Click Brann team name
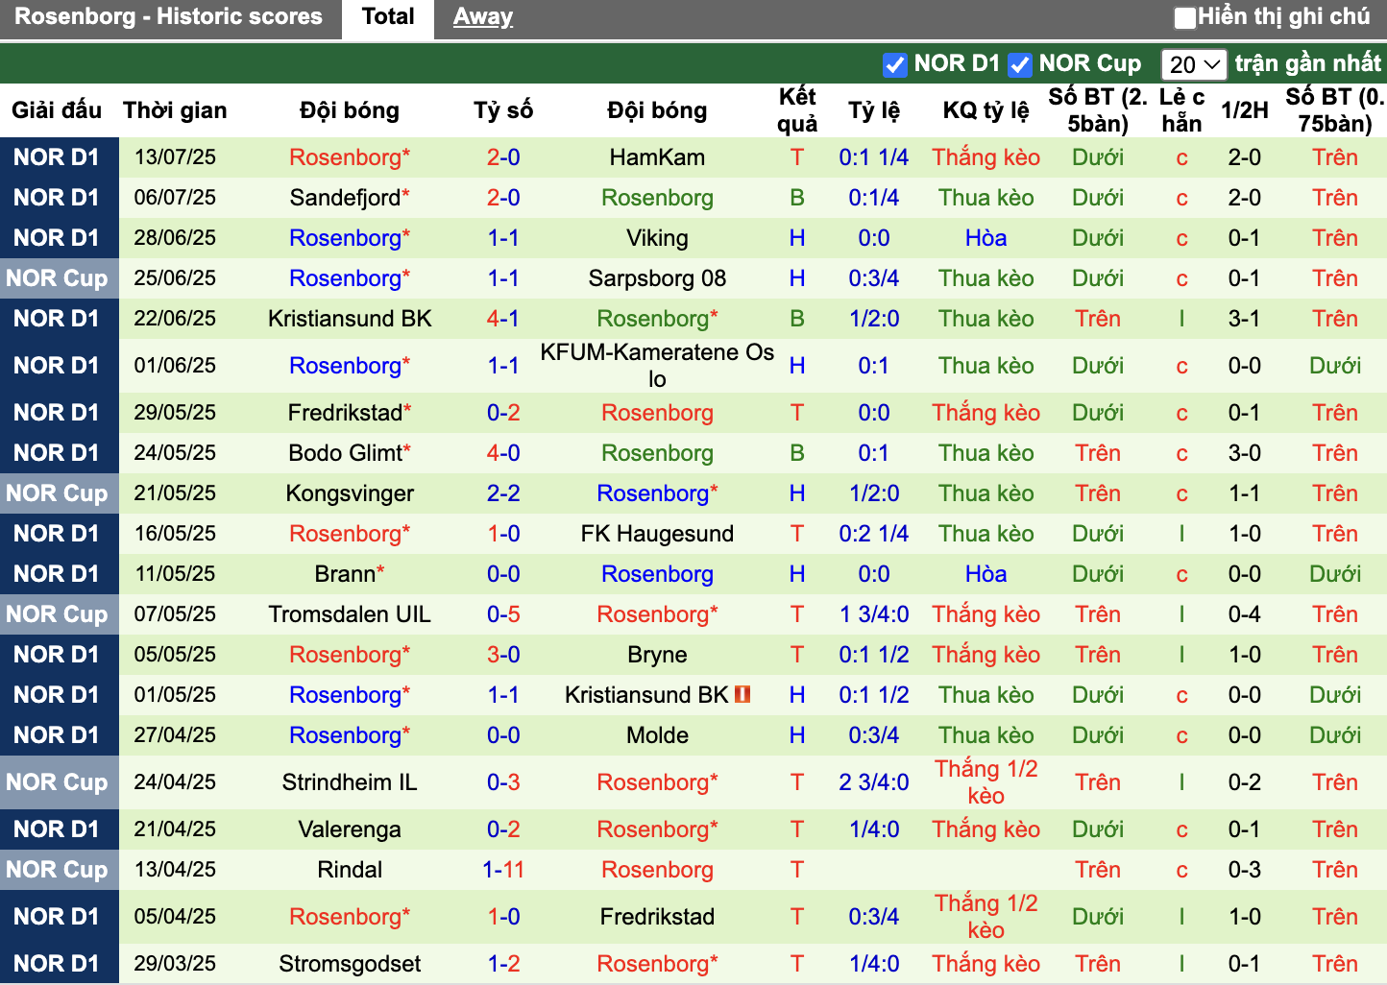 click(350, 574)
